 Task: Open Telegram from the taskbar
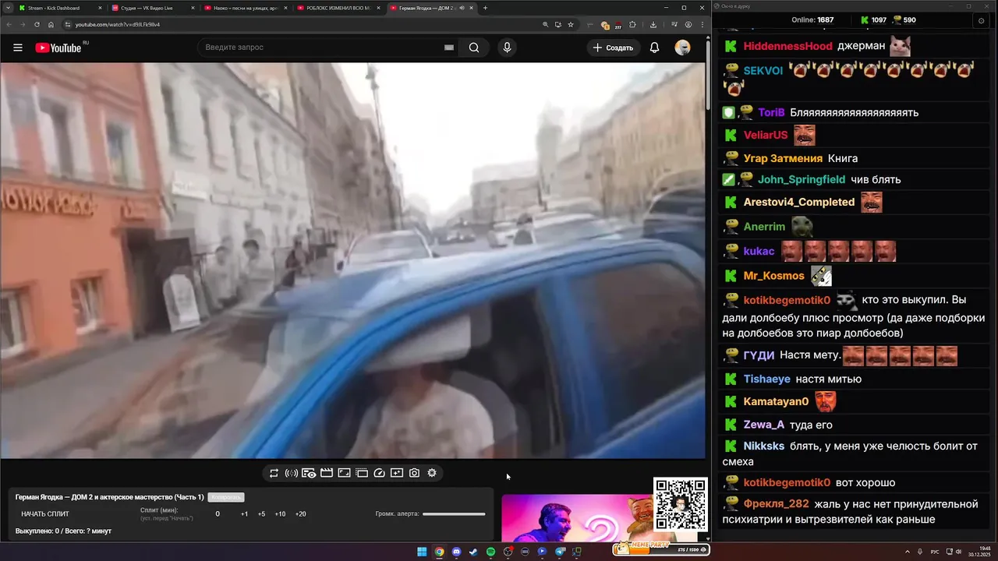coord(560,552)
